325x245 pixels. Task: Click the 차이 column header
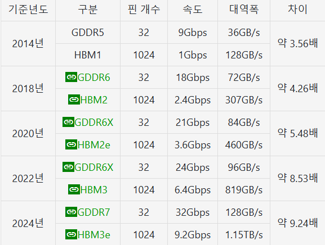pyautogui.click(x=297, y=10)
